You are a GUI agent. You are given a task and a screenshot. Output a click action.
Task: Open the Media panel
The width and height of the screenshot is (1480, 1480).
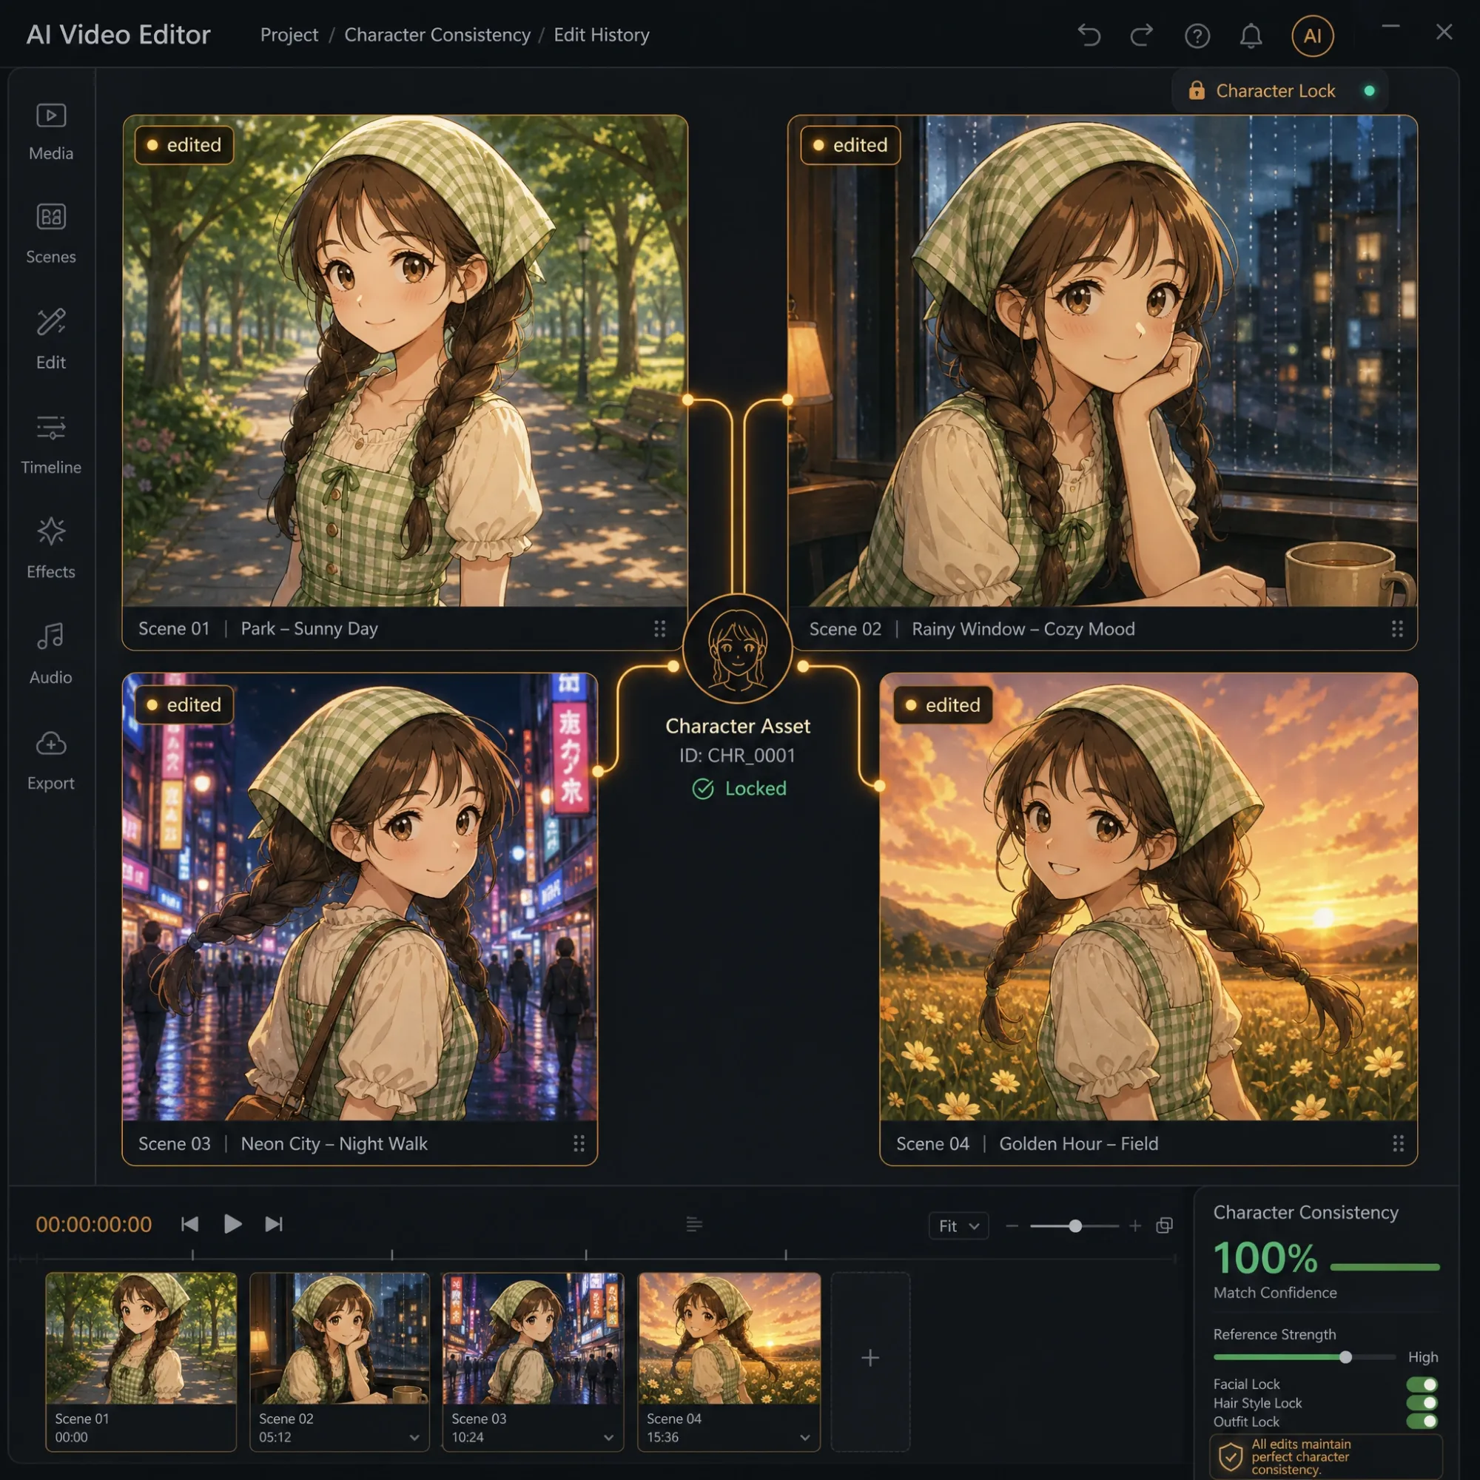point(50,132)
